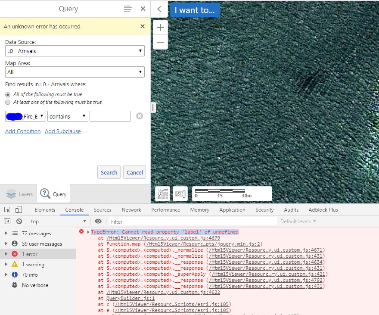The image size is (379, 315).
Task: Open the Console tab in DevTools
Action: (75, 210)
